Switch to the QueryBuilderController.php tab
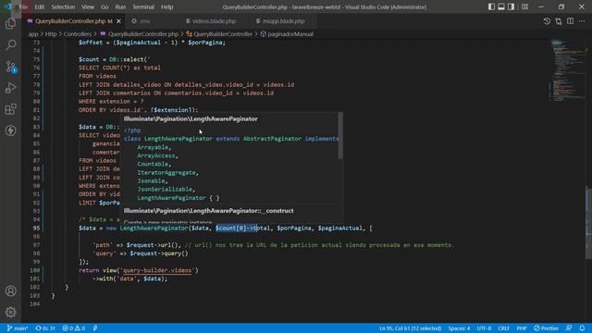This screenshot has height=333, width=592. point(70,21)
